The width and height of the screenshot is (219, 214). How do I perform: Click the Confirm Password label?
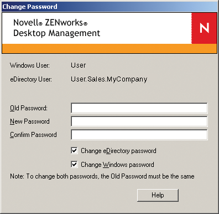[33, 135]
